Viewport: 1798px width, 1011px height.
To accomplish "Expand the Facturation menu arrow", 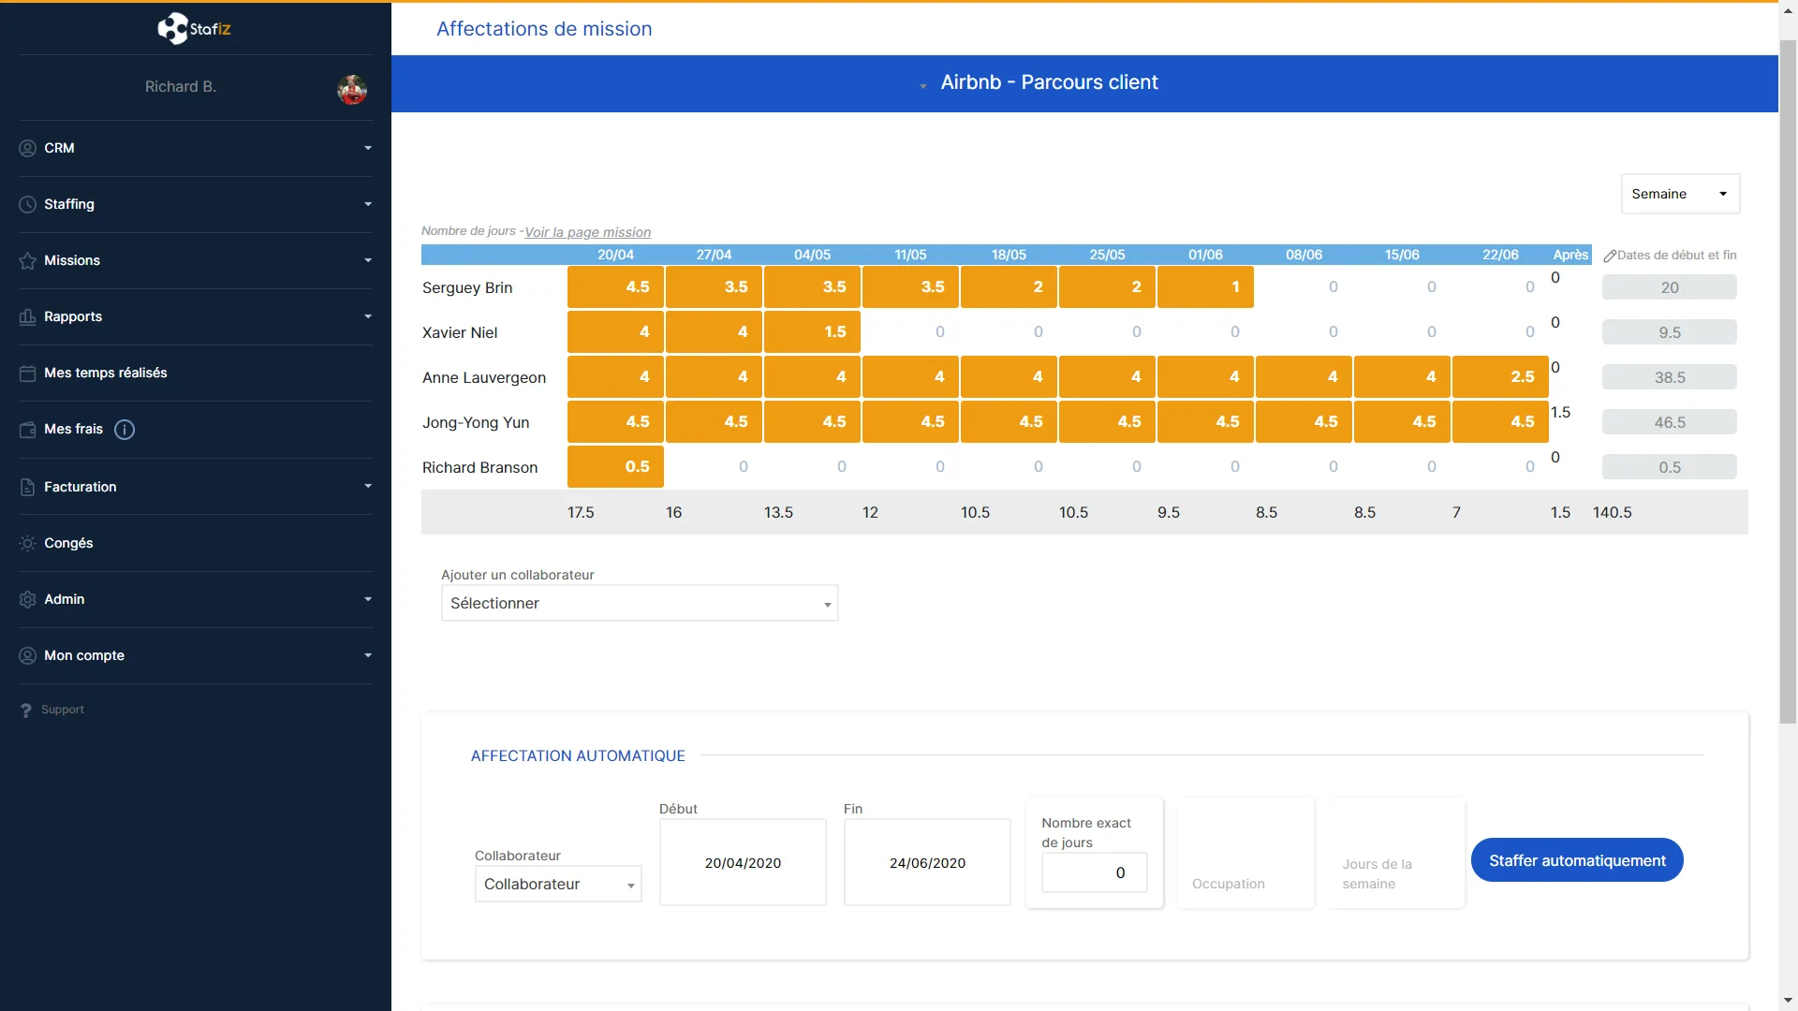I will coord(368,486).
